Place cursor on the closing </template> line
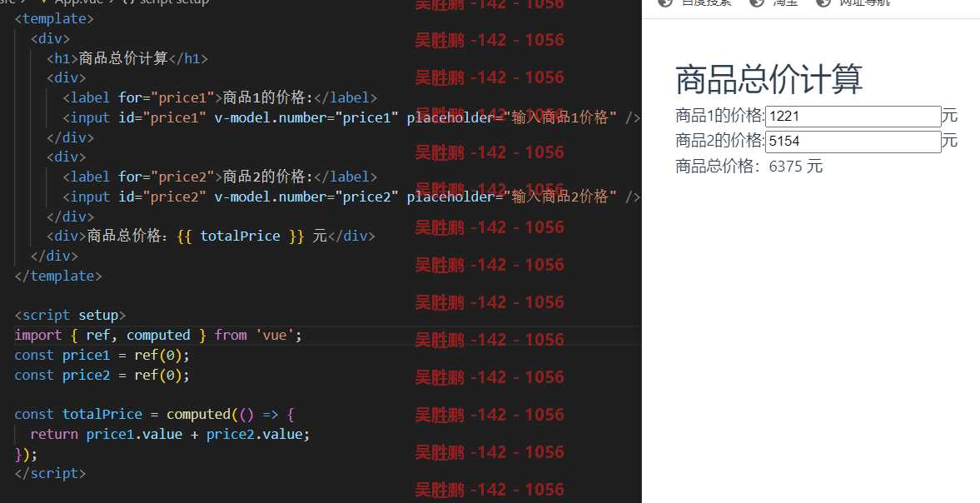 click(58, 276)
